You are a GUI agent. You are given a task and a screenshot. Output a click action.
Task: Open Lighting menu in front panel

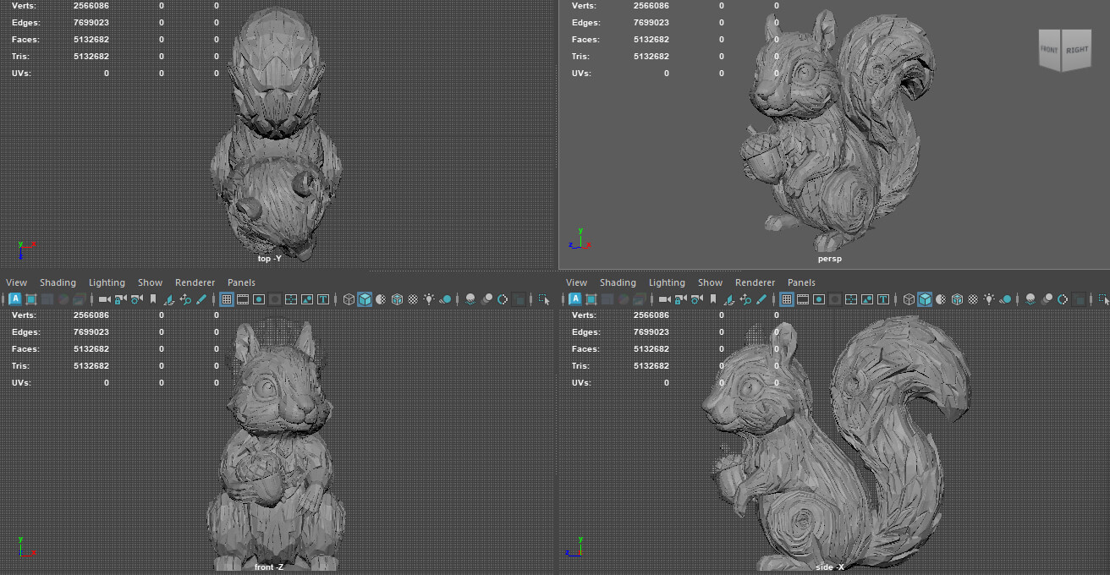(107, 282)
